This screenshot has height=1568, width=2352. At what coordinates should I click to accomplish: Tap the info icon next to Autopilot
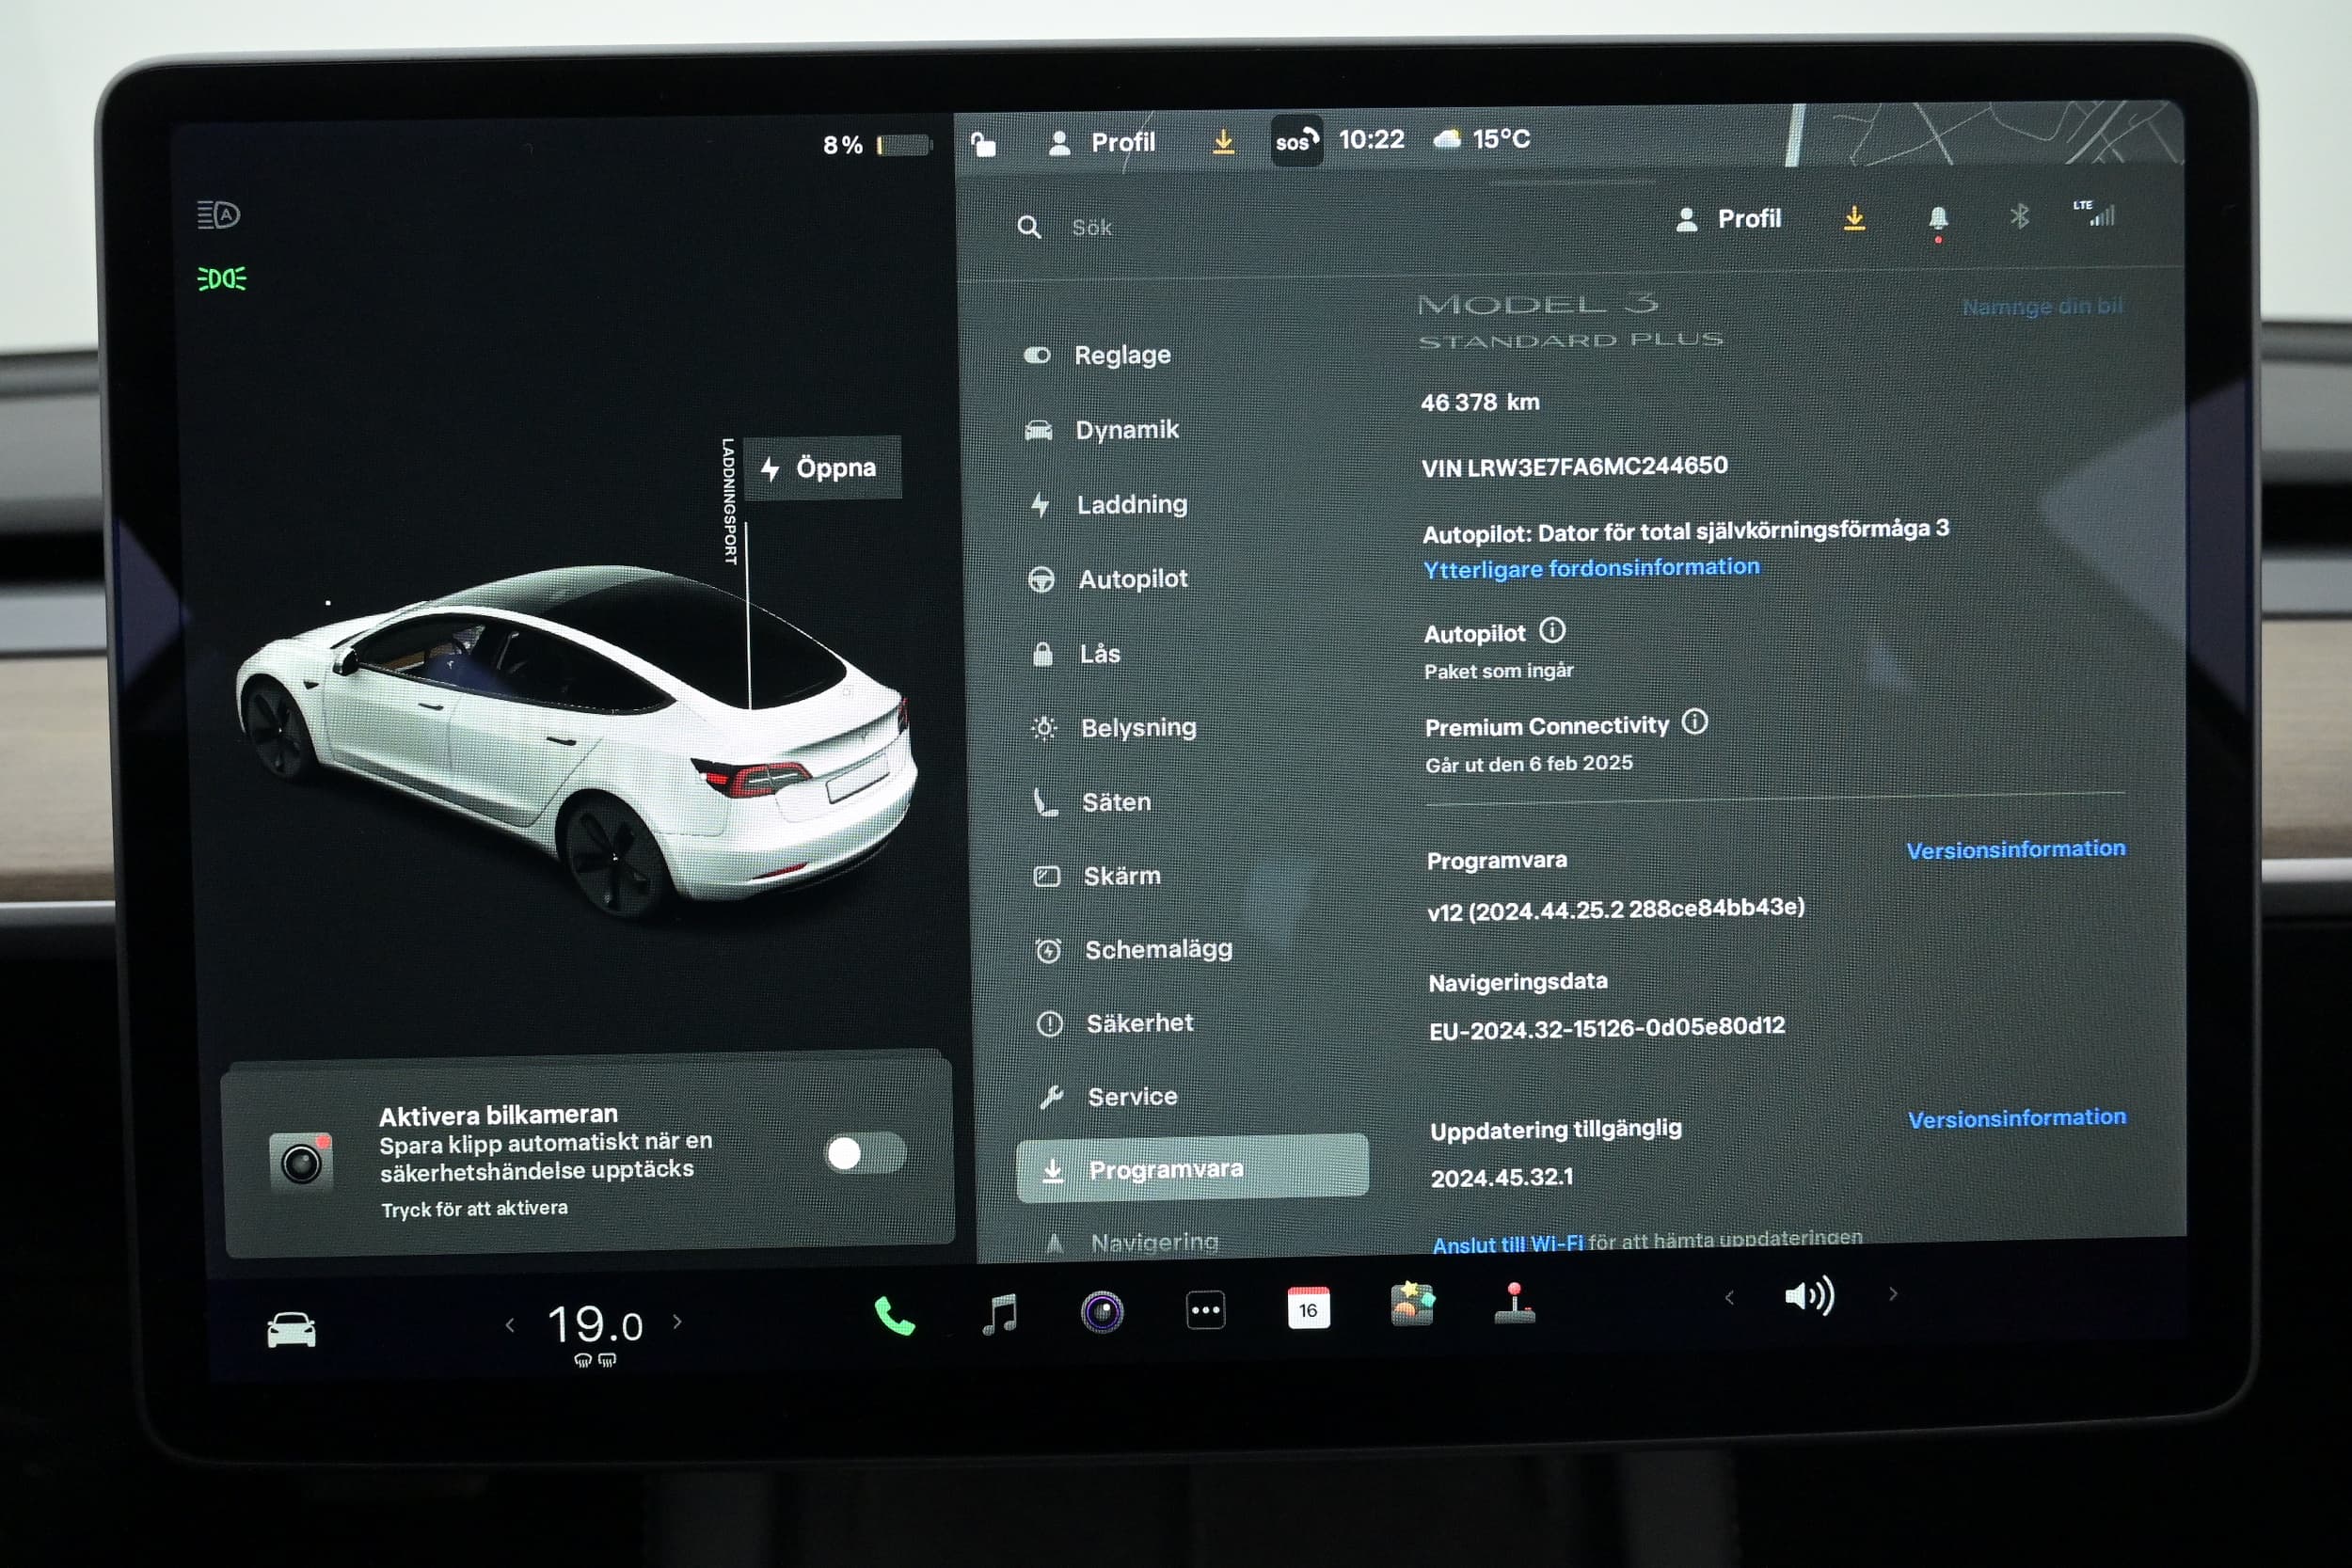point(1552,630)
